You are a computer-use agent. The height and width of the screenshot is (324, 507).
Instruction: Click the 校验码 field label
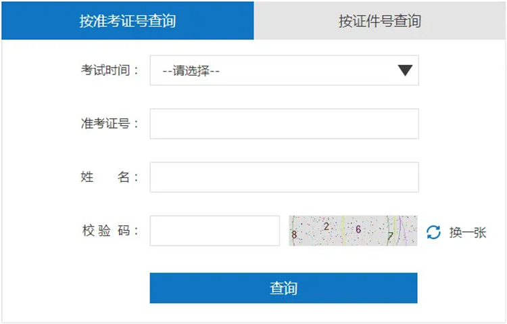click(x=110, y=231)
